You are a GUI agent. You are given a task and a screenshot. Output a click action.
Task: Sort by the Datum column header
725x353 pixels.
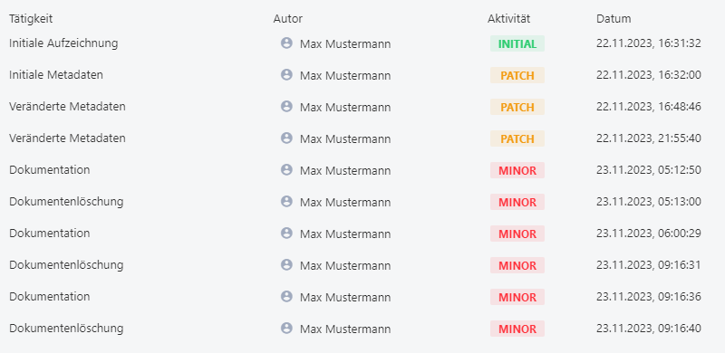[x=614, y=19]
